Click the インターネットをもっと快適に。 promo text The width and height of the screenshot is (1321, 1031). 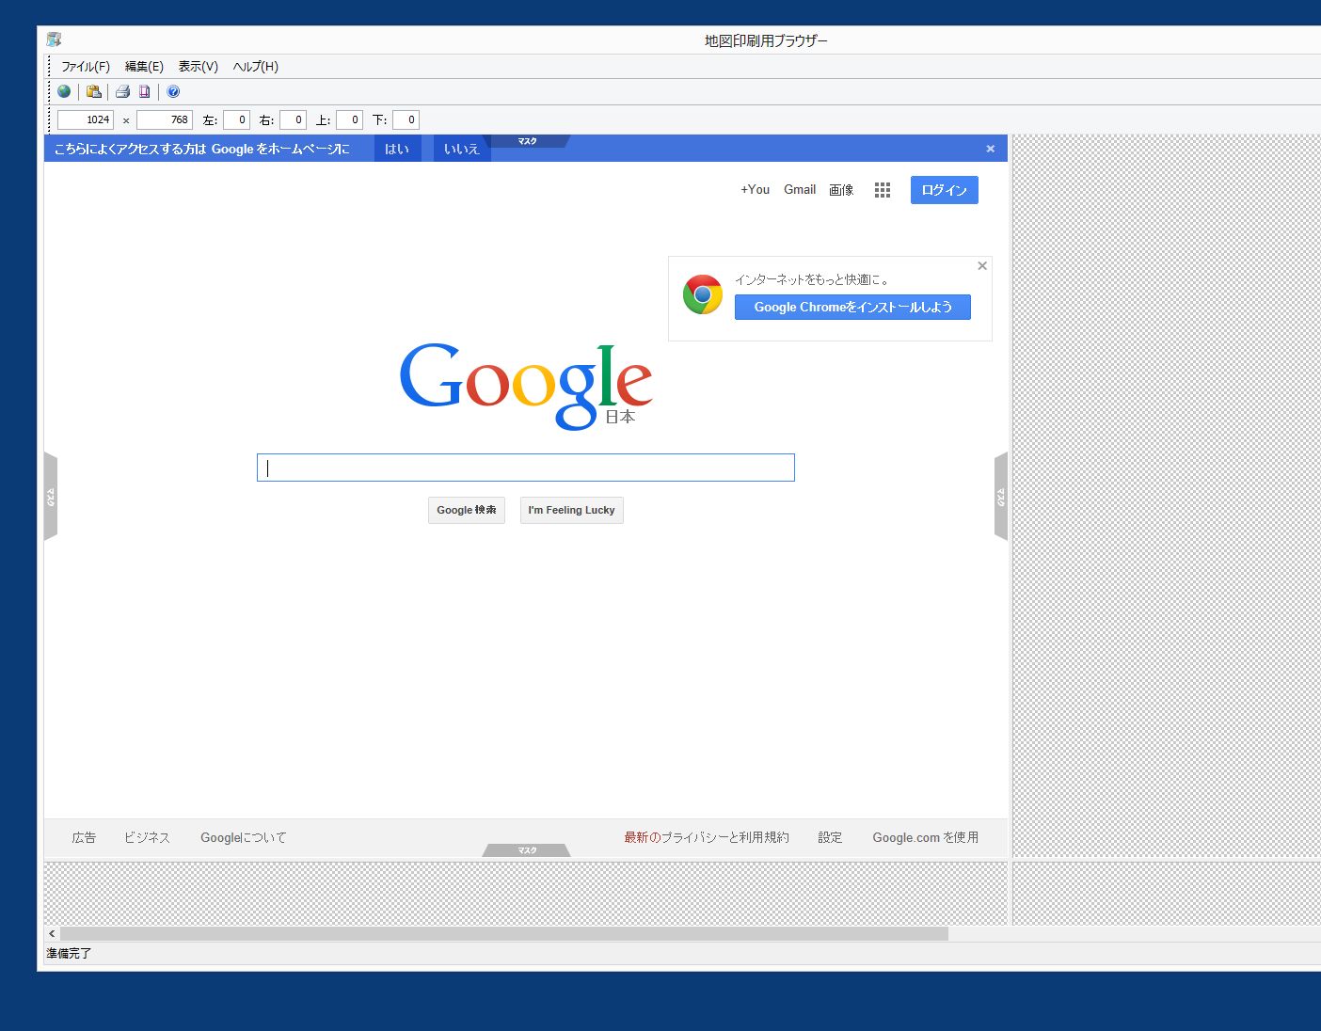811,279
